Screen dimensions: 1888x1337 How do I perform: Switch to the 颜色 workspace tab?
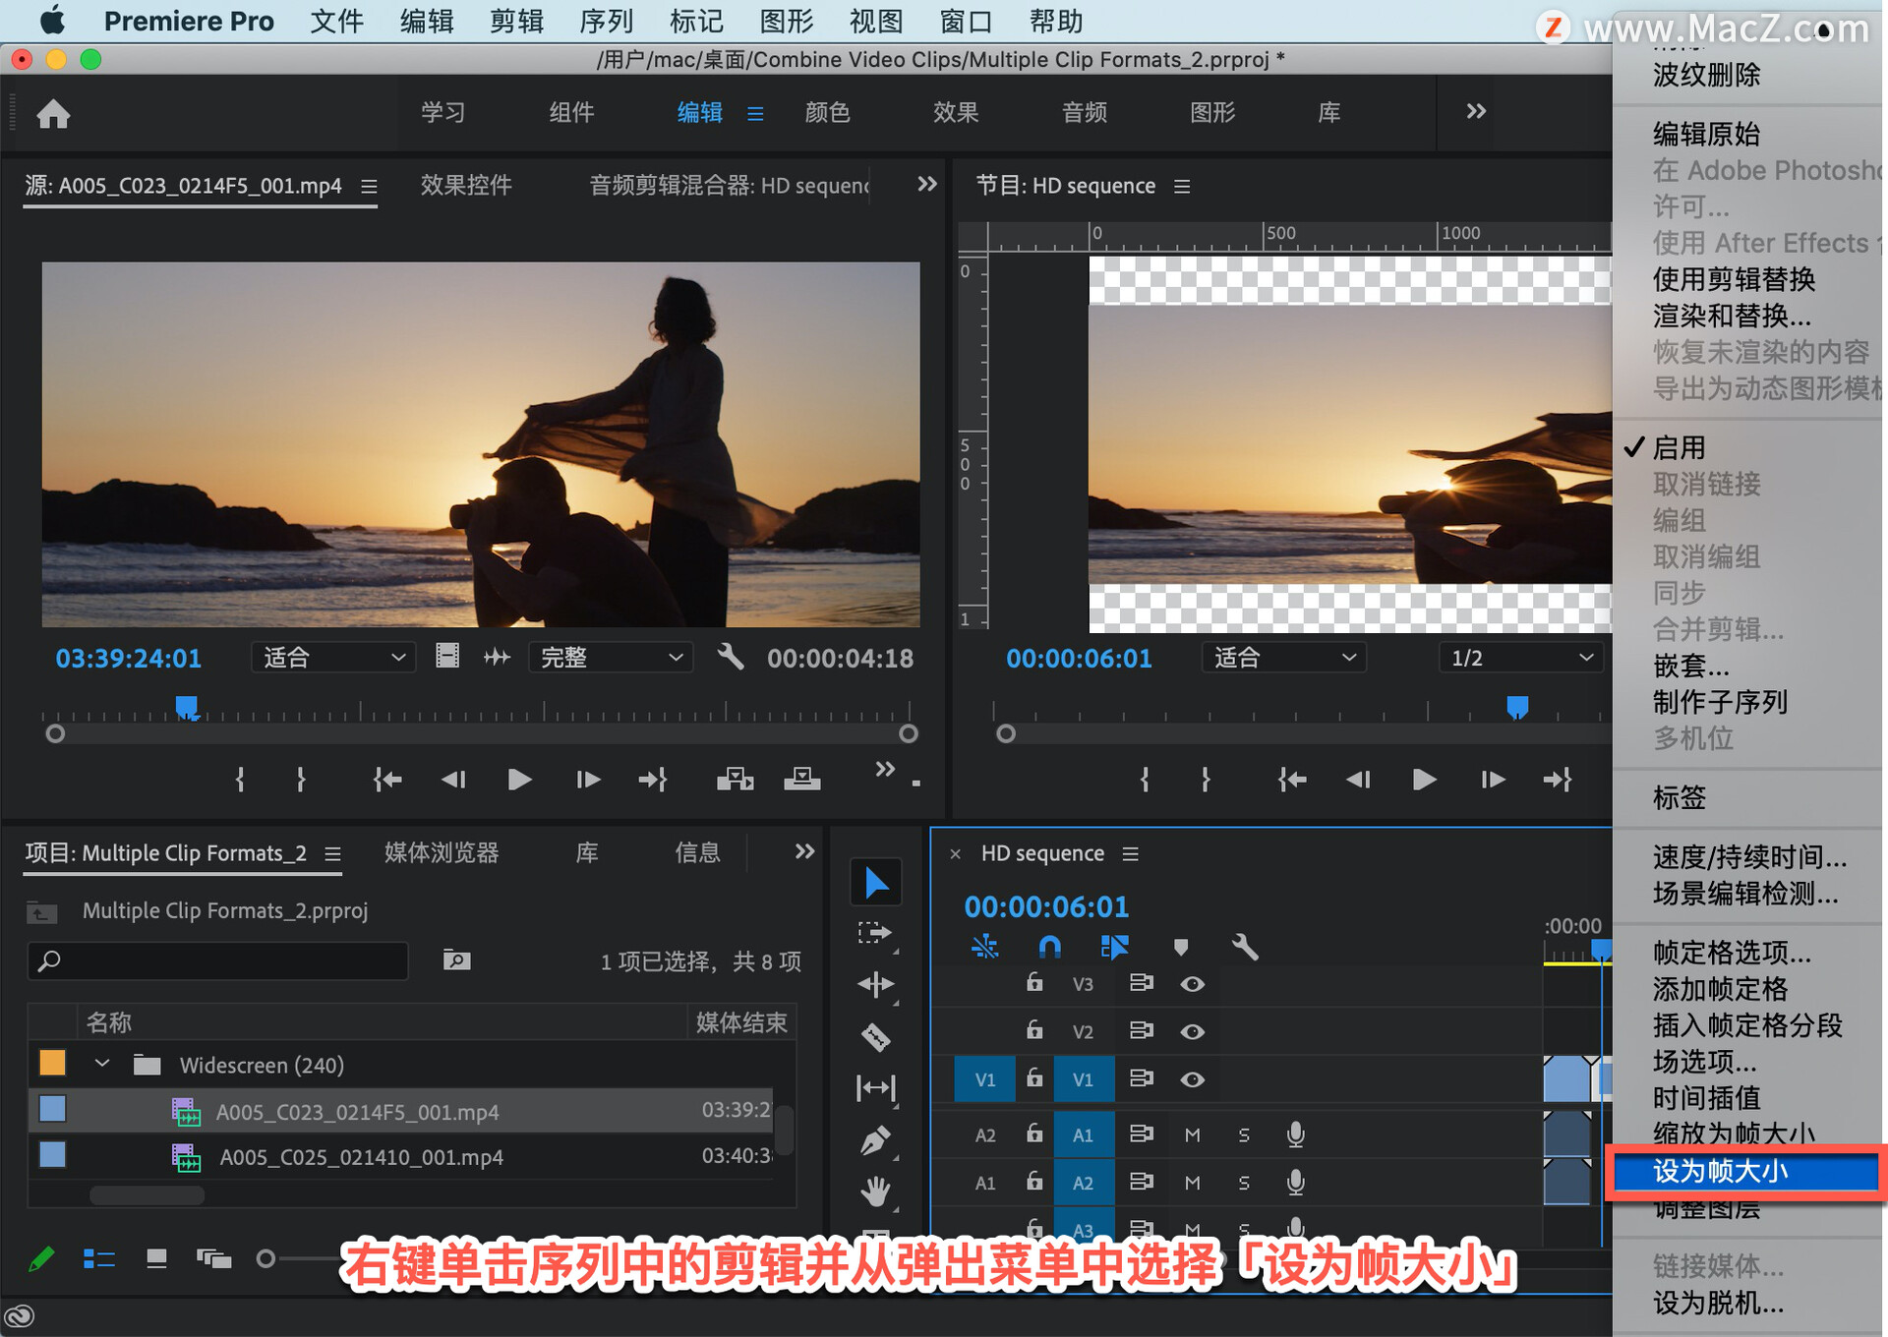(x=827, y=113)
